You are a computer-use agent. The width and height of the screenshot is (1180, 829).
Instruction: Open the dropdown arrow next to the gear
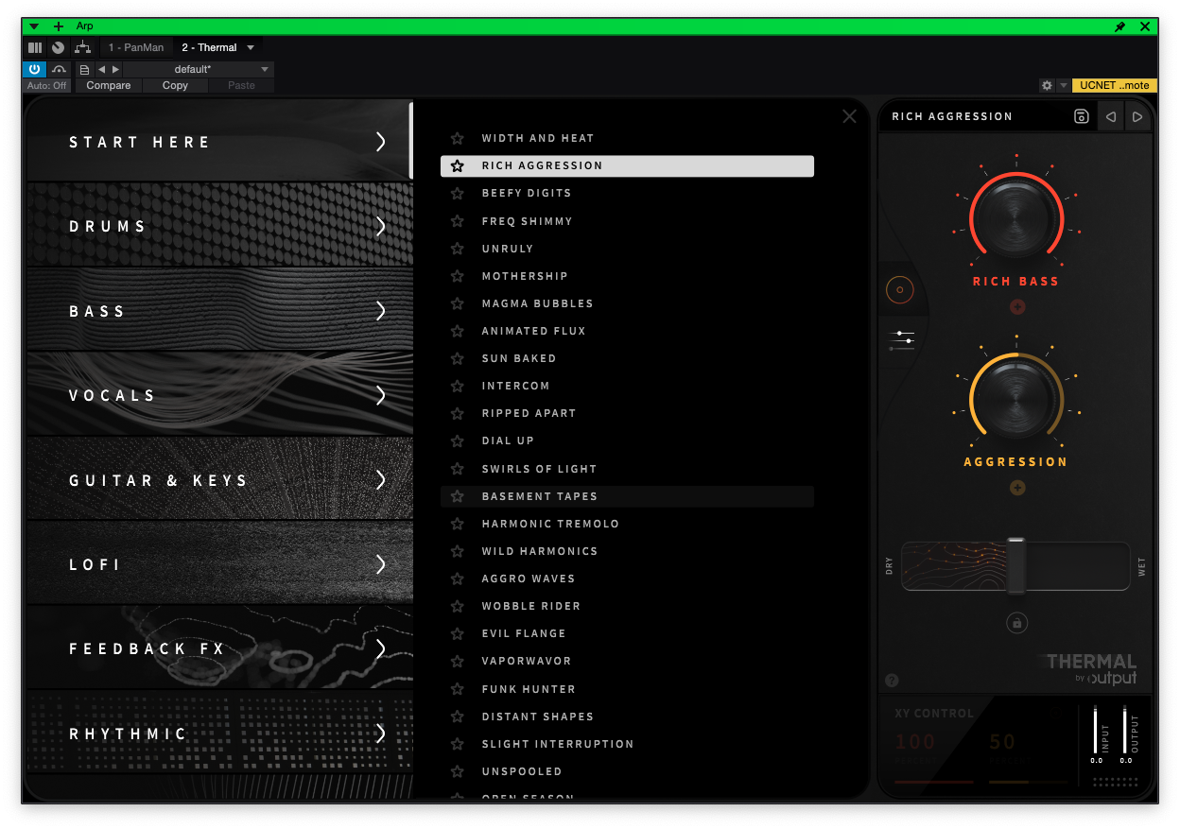1064,85
